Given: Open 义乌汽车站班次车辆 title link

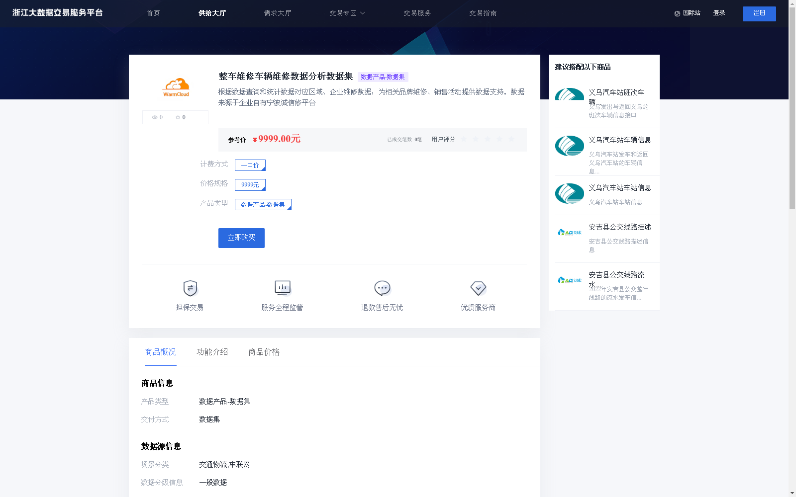Looking at the screenshot, I should (616, 96).
